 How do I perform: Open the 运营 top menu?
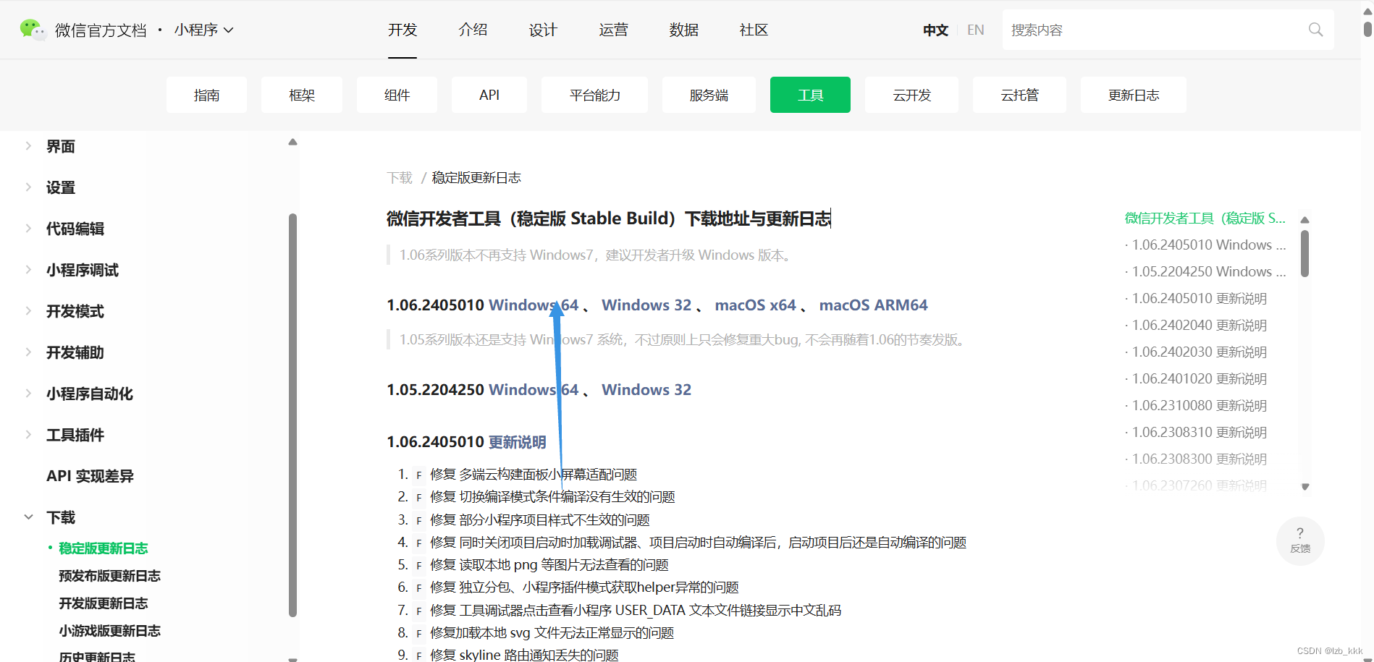[613, 30]
